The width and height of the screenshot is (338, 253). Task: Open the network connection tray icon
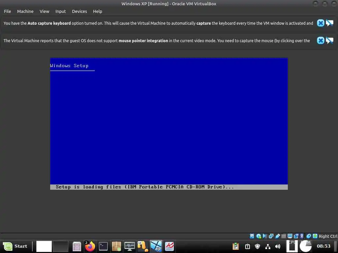pos(268,246)
